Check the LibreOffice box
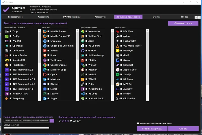Image resolution: width=202 pixels, height=135 pixels. (x=10, y=51)
